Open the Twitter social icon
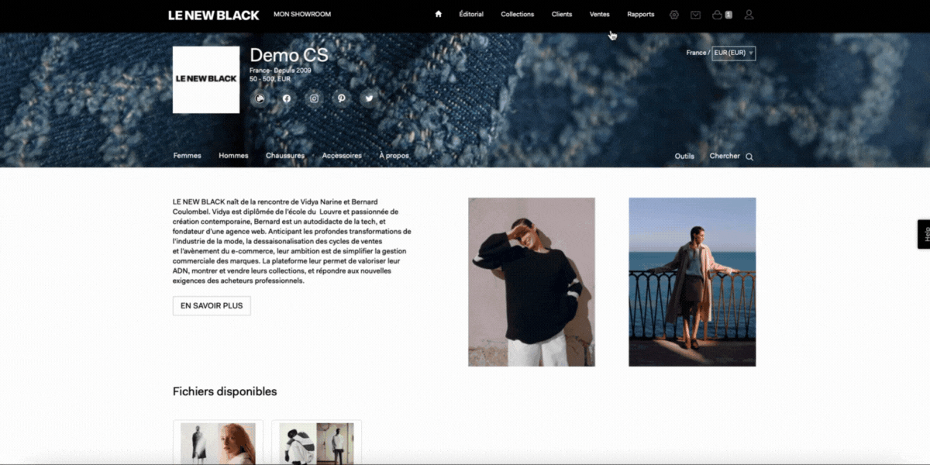This screenshot has height=465, width=930. (369, 98)
